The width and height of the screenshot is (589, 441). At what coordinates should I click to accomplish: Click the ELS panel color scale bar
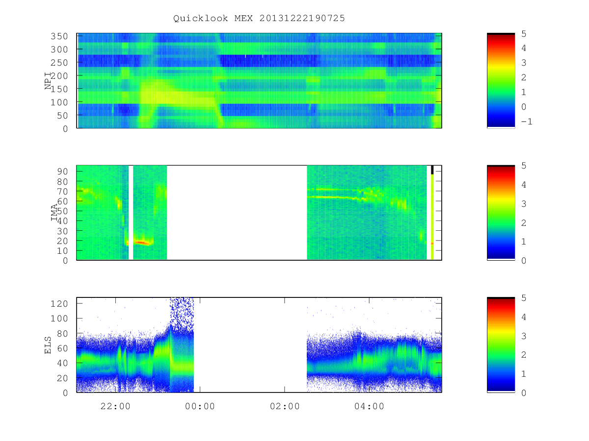[501, 345]
